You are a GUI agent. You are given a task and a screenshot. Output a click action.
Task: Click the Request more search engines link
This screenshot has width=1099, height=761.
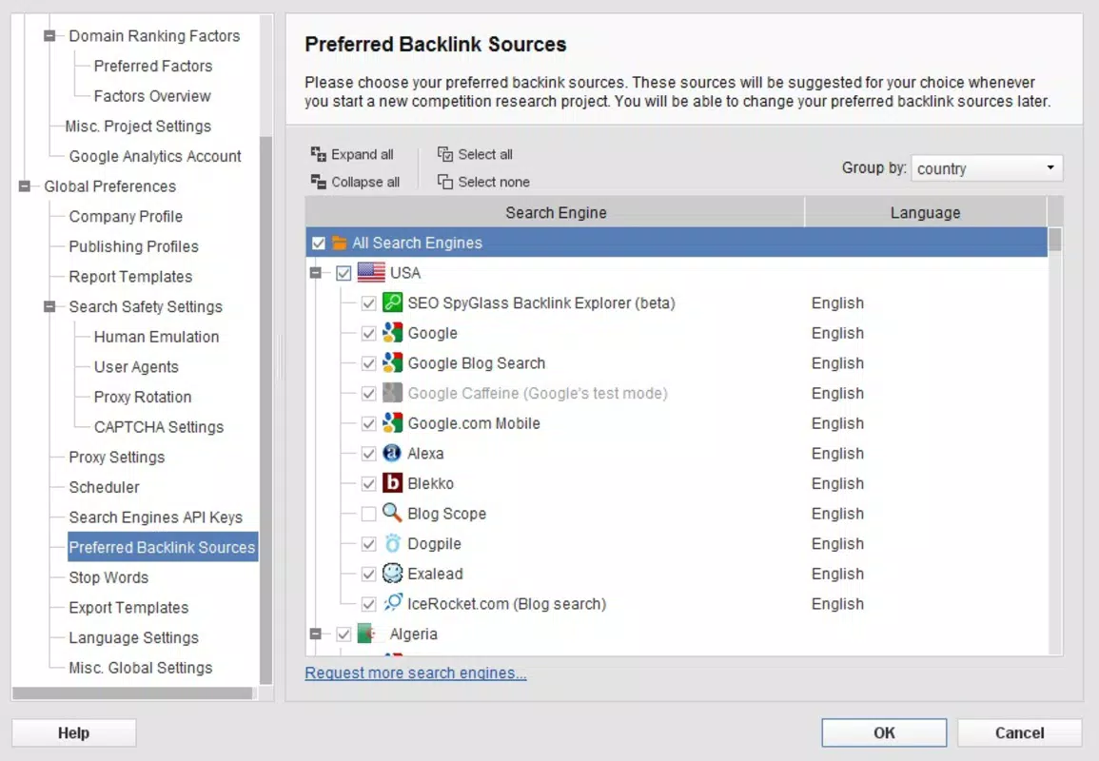[x=416, y=673]
